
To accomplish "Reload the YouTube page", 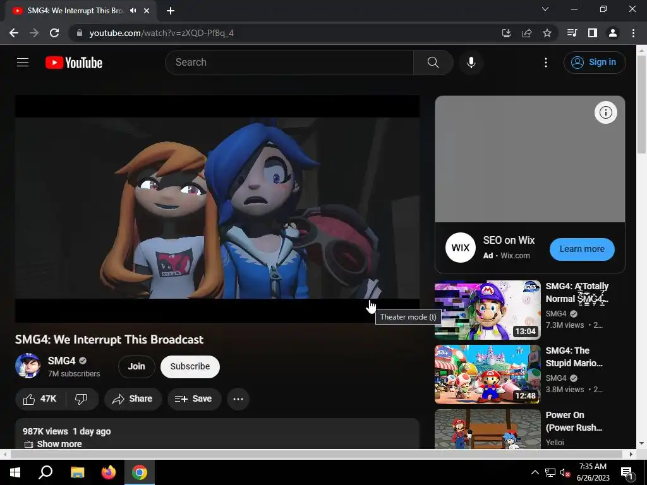I will tap(54, 33).
